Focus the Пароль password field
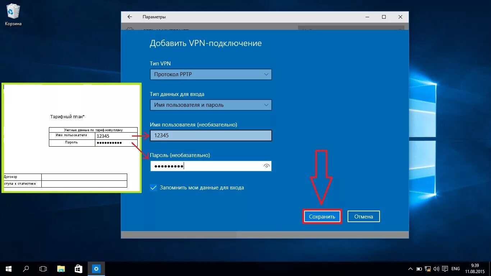 pyautogui.click(x=211, y=166)
